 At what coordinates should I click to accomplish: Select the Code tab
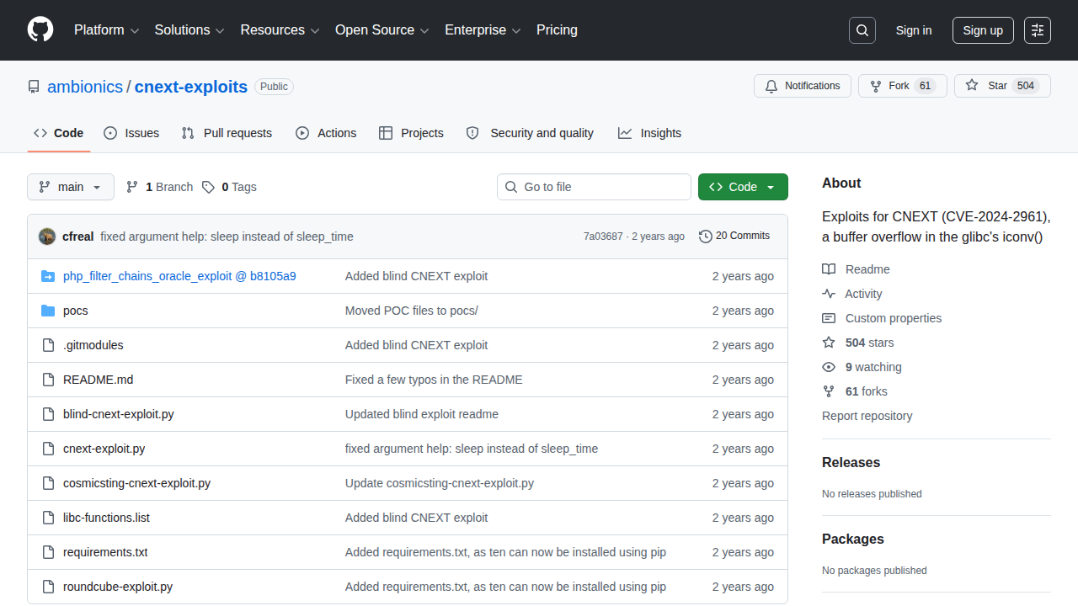59,133
